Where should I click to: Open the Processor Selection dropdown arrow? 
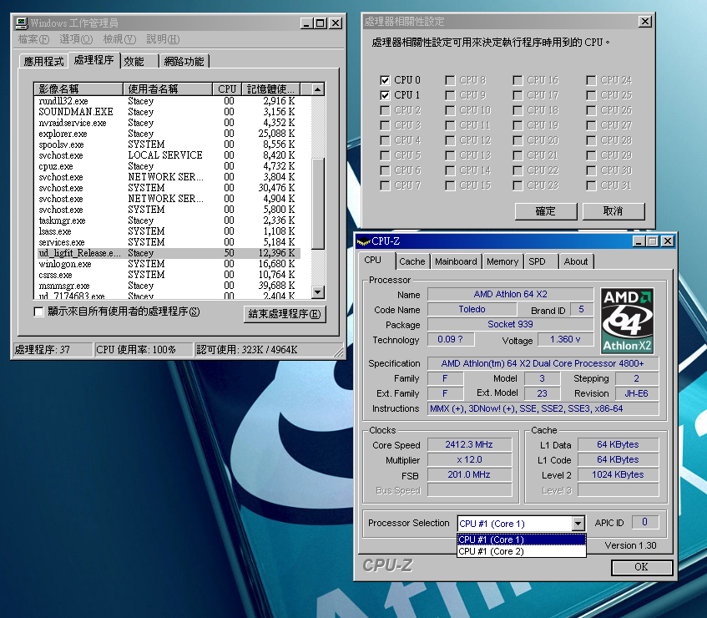pyautogui.click(x=578, y=524)
